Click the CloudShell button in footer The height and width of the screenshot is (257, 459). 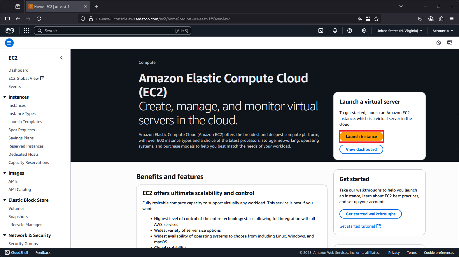[17, 253]
